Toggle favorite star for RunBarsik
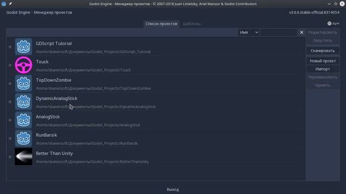The width and height of the screenshot is (346, 194). click(x=10, y=138)
